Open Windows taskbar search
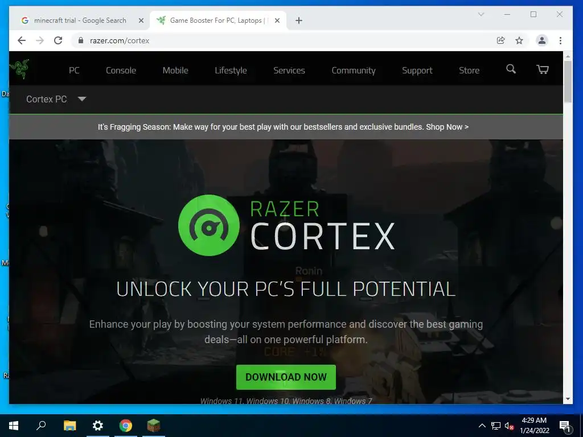 pyautogui.click(x=41, y=426)
